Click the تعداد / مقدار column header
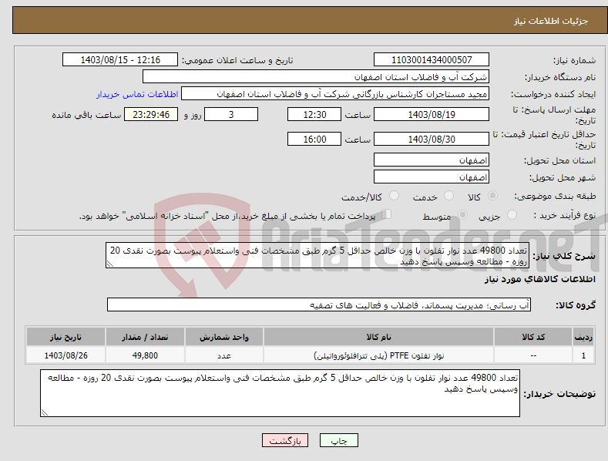 pos(145,337)
